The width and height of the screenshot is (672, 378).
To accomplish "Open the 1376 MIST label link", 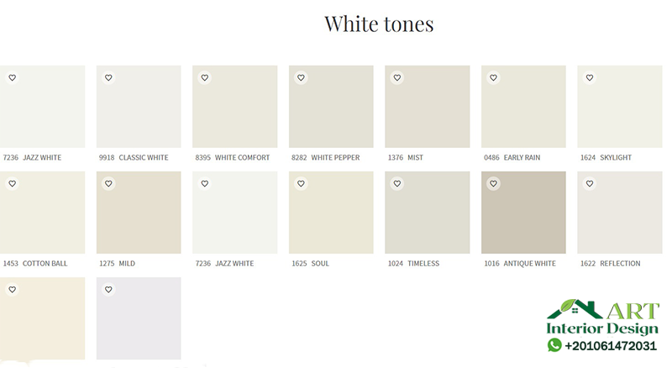I will (x=406, y=158).
